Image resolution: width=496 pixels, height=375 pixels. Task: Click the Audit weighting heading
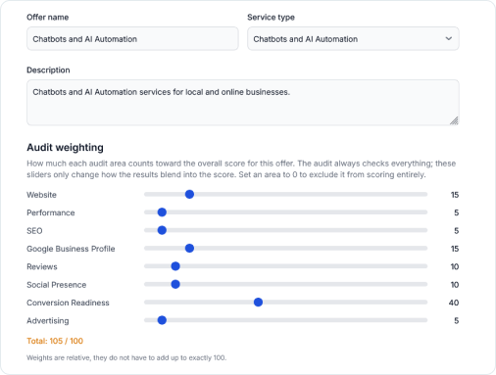tap(65, 148)
